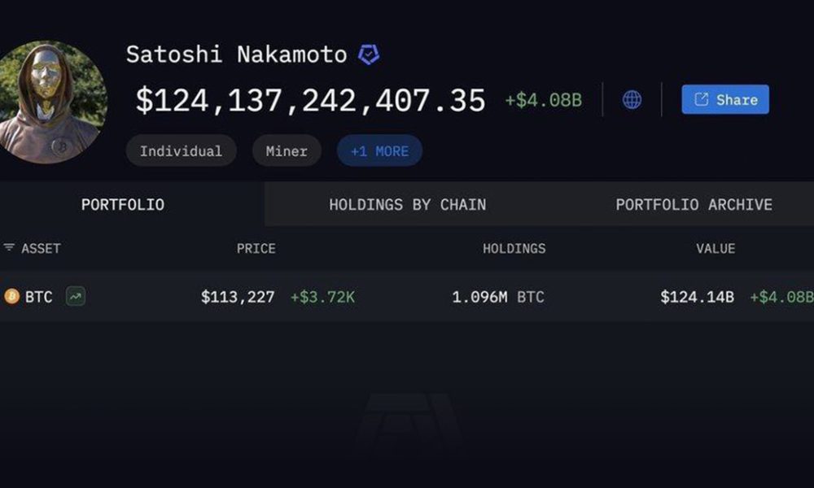The height and width of the screenshot is (488, 814).
Task: Click the 1.096M BTC holdings cell
Action: click(498, 297)
